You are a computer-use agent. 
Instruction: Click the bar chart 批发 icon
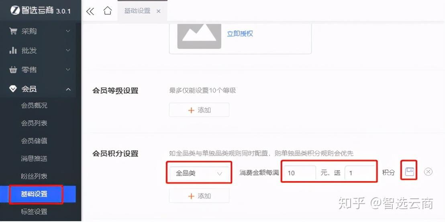[x=13, y=50]
